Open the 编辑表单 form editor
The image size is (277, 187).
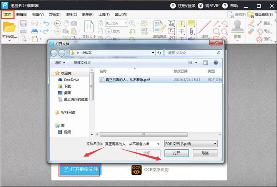coord(160,29)
